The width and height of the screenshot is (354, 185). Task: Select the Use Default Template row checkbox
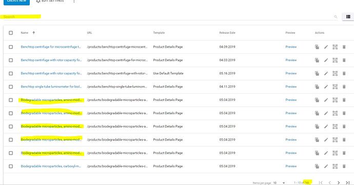pos(11,74)
